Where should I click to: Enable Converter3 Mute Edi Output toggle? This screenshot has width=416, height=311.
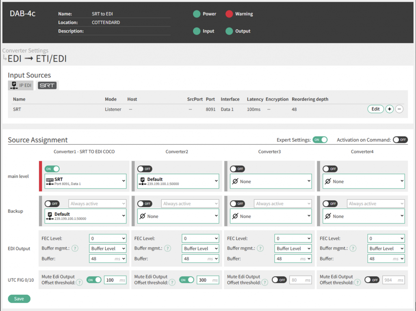(279, 280)
